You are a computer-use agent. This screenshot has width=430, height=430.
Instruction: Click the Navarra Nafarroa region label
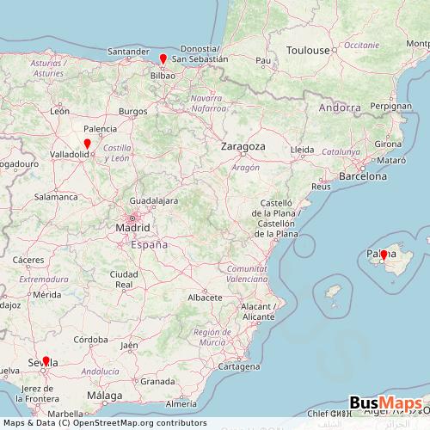(209, 104)
